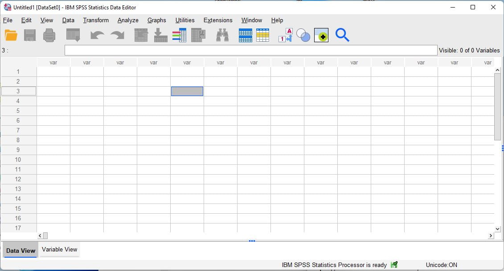Open the Help menu

click(277, 20)
